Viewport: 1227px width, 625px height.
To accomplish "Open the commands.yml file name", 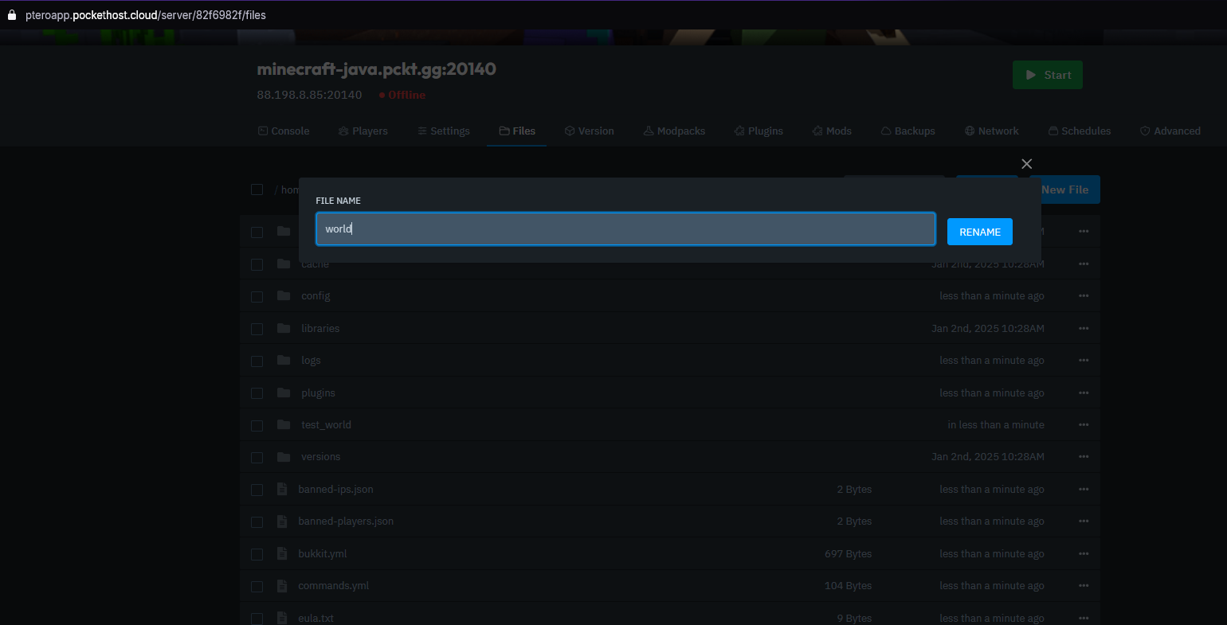I will [x=334, y=586].
